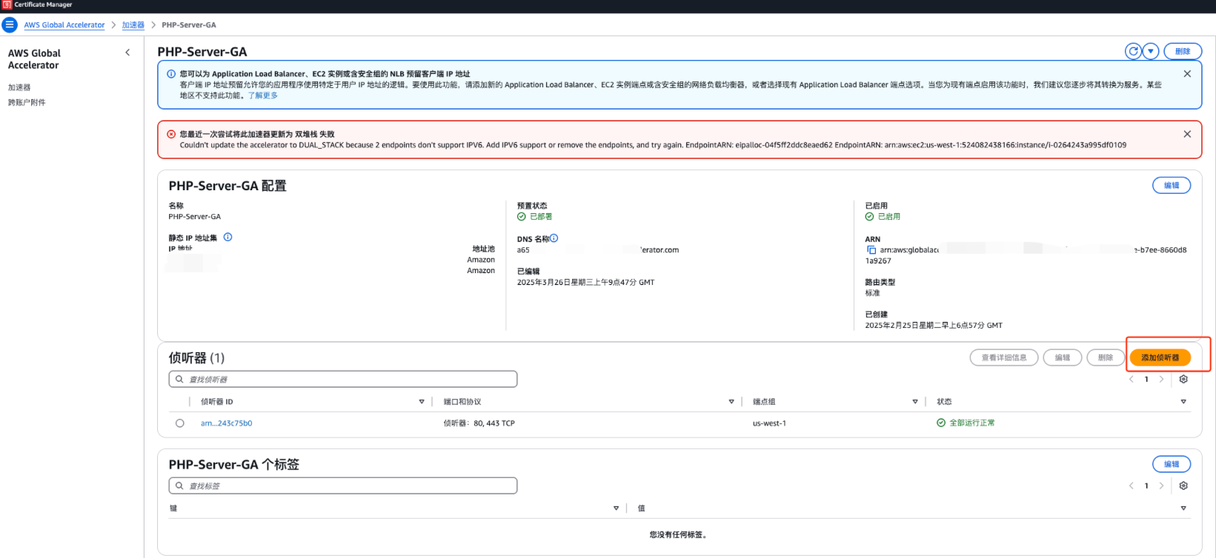Open listener arn...243c75b0 link
This screenshot has width=1216, height=558.
(227, 423)
